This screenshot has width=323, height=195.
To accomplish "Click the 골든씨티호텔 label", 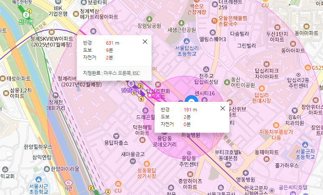I will tap(293, 187).
